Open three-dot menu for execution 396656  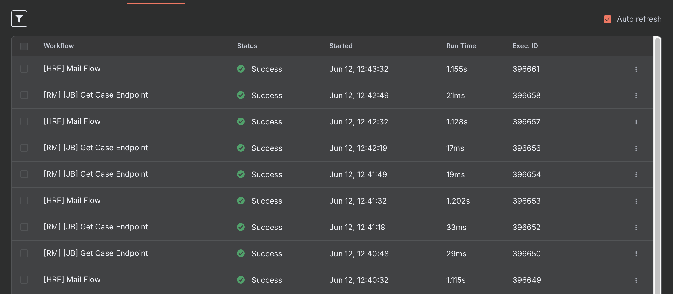coord(636,148)
